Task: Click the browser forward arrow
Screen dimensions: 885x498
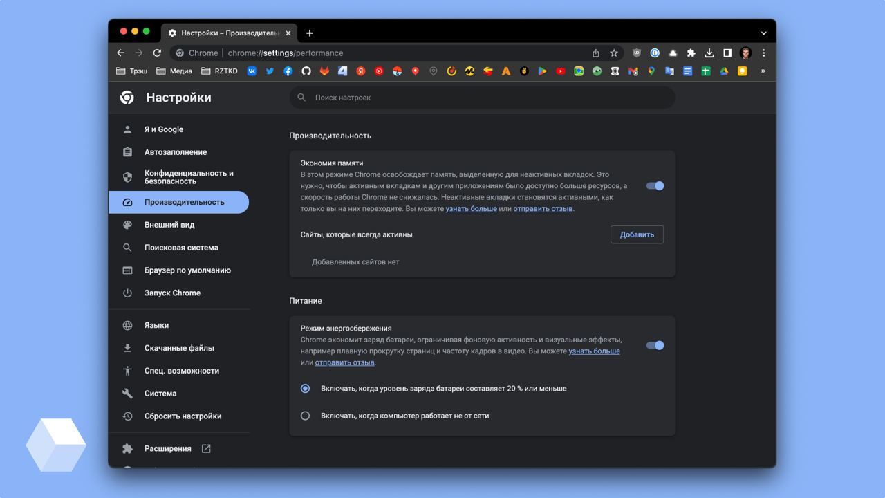Action: (x=139, y=53)
